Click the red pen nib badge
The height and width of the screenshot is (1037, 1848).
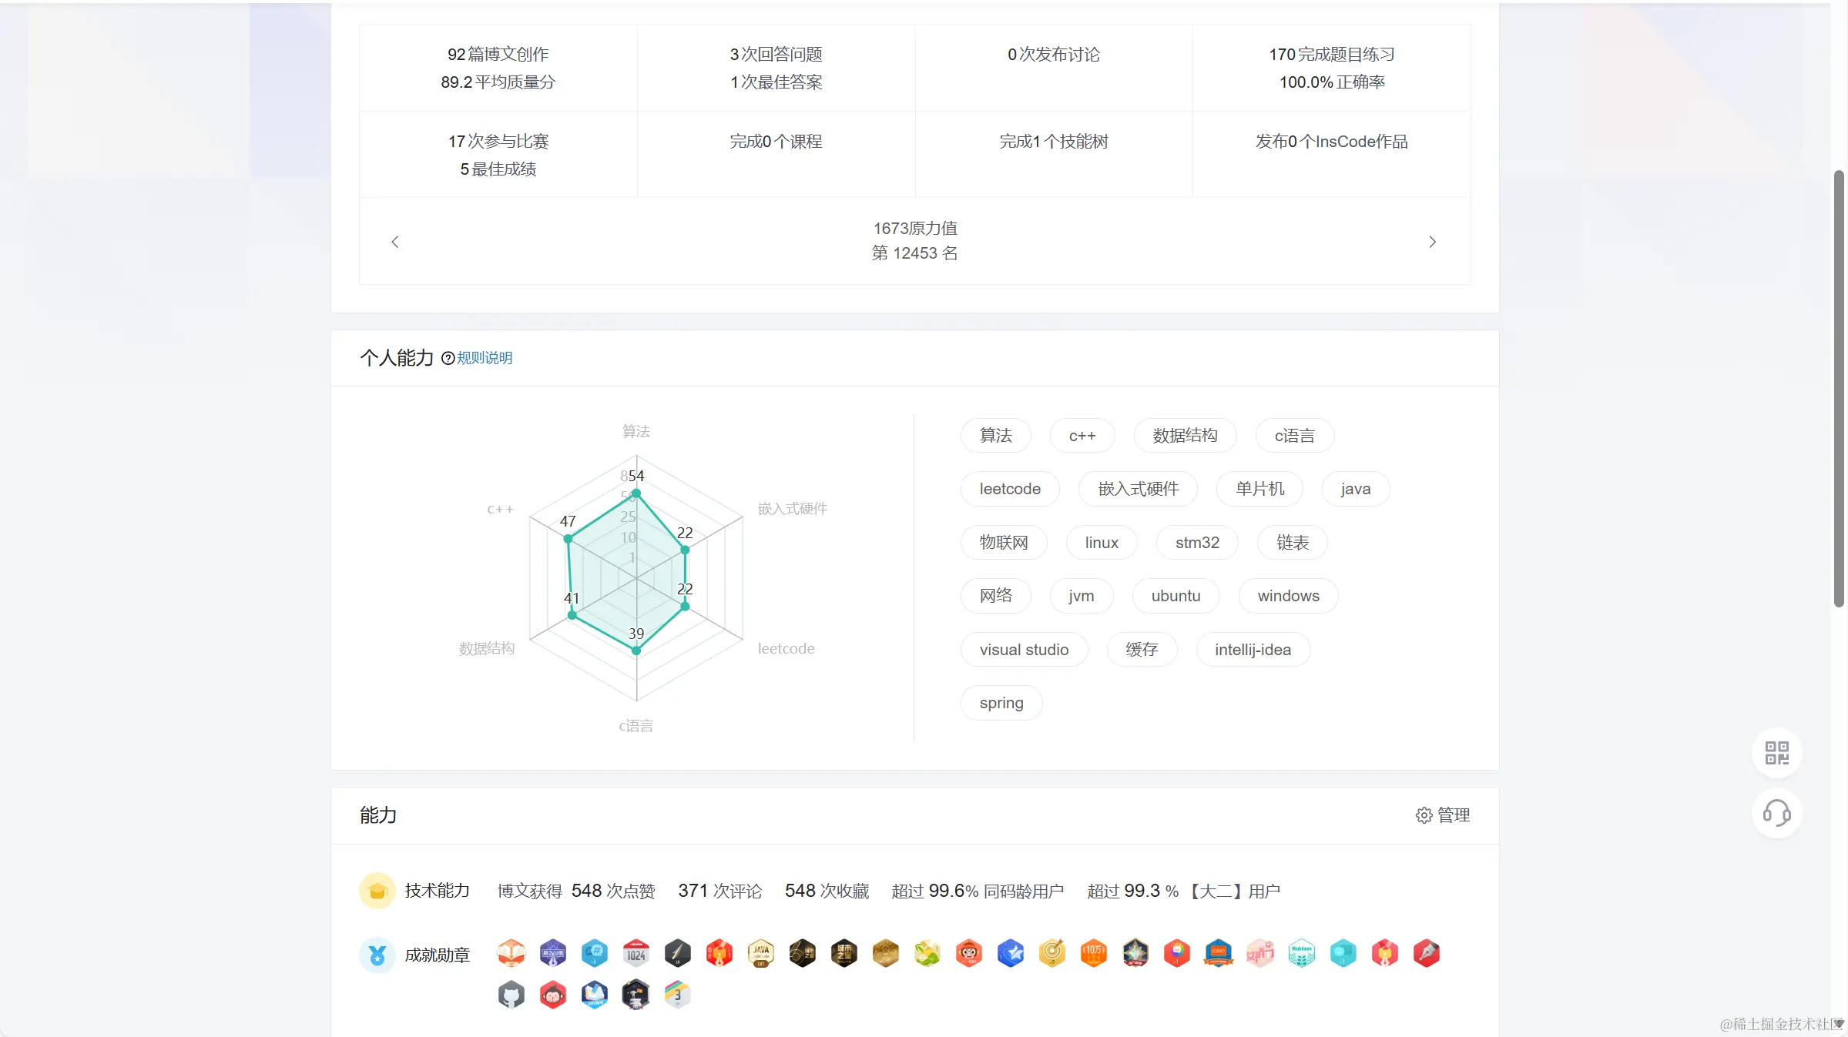[1426, 954]
